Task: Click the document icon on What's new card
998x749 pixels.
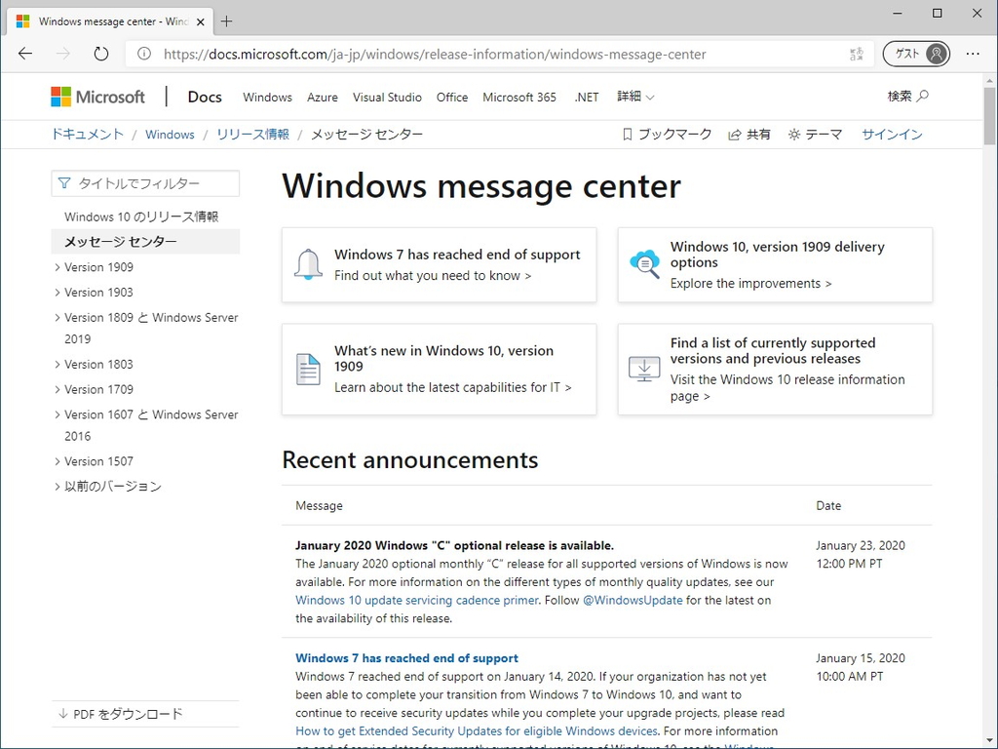Action: tap(307, 369)
